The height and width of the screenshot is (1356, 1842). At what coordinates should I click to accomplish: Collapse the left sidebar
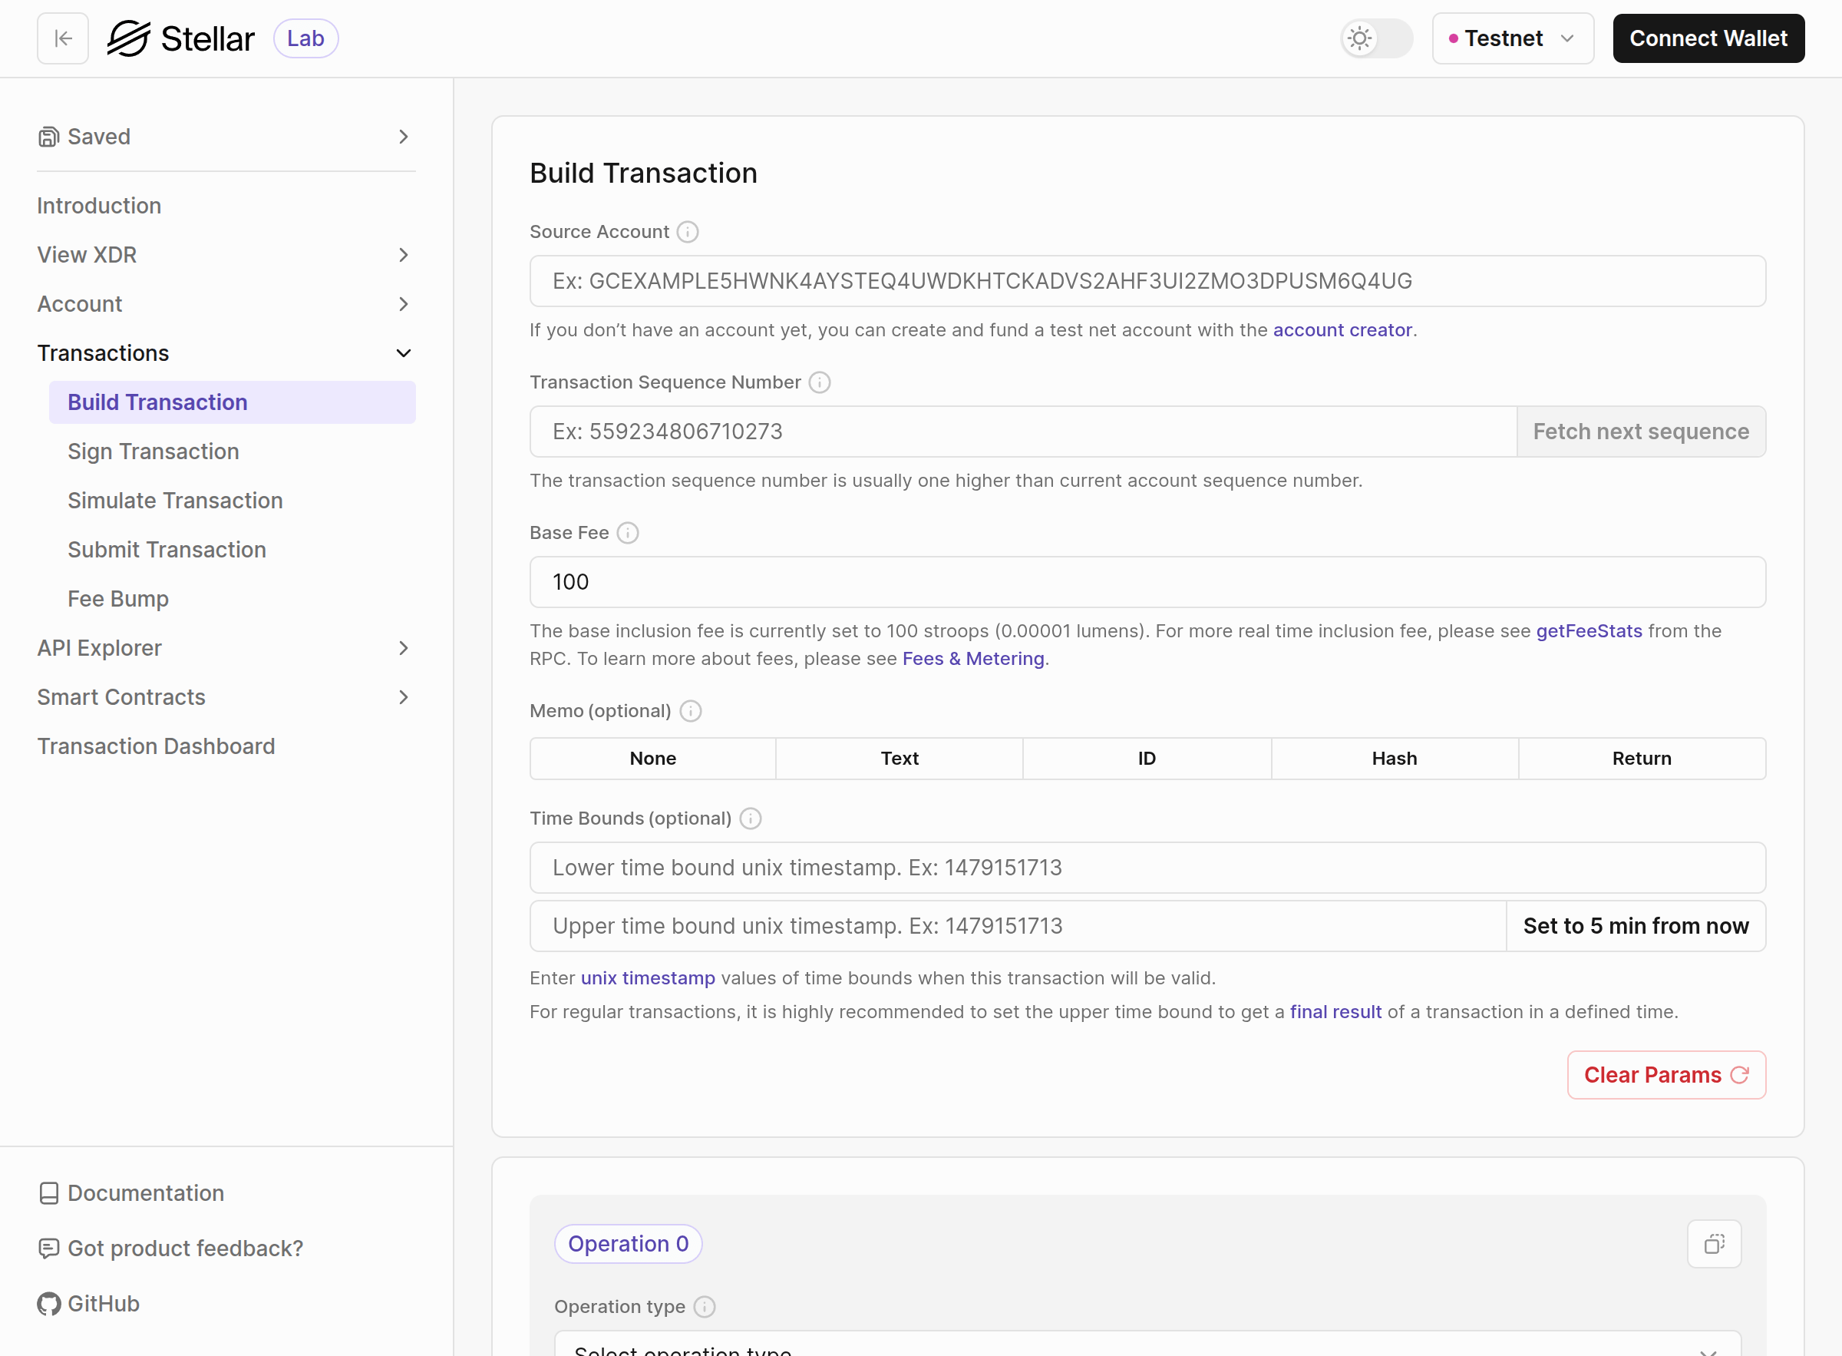[62, 38]
